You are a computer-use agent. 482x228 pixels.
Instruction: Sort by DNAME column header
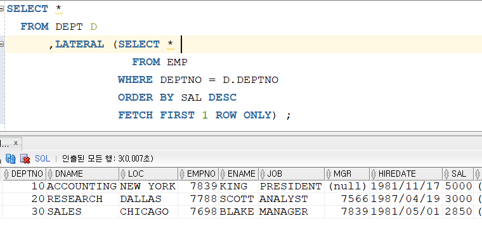[x=82, y=174]
